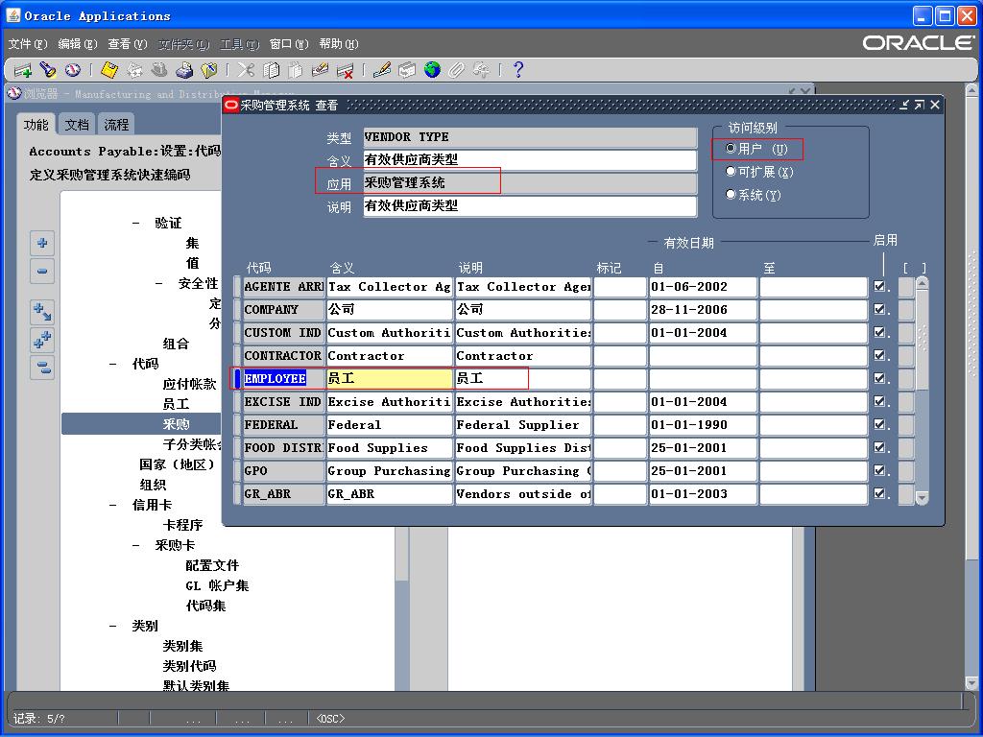
Task: Click Expand All Children plus-arrow button
Action: coord(42,312)
